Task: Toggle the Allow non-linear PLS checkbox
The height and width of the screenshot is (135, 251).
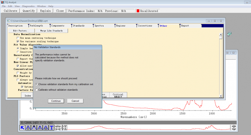Action: (x=18, y=66)
